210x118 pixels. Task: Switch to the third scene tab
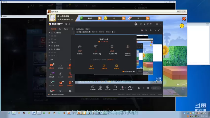[x=66, y=29]
